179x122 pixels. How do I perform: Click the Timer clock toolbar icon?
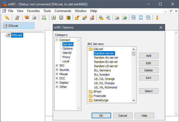point(61,18)
